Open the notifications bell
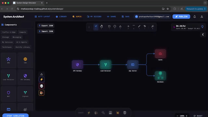Image resolution: width=208 pixels, height=117 pixels. point(195,17)
